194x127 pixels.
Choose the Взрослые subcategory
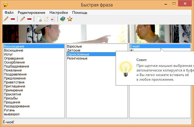point(97,46)
